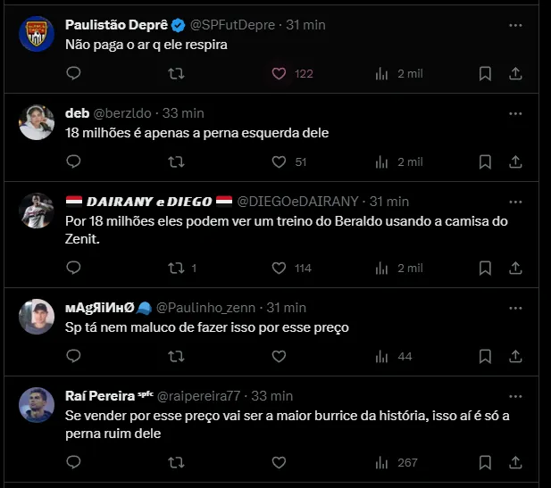View analytics on Raí Pereira's tweet
This screenshot has height=488, width=551.
click(382, 462)
